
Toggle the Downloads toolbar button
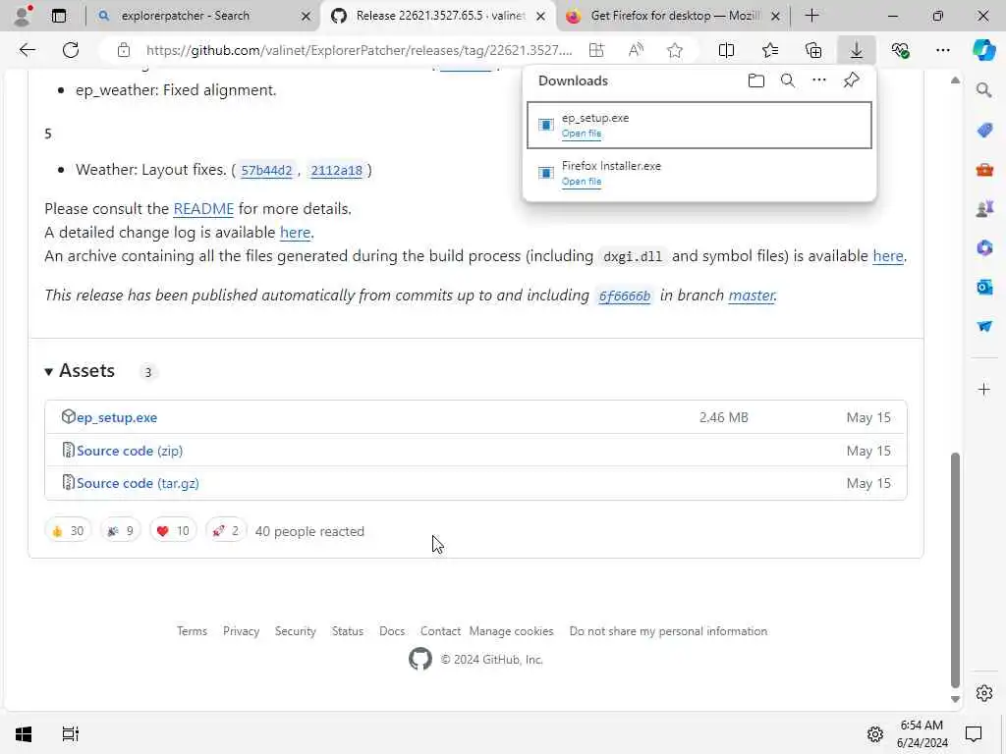click(857, 50)
